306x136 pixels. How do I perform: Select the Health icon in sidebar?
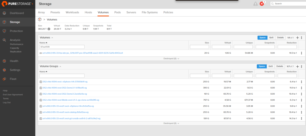pyautogui.click(x=4, y=61)
